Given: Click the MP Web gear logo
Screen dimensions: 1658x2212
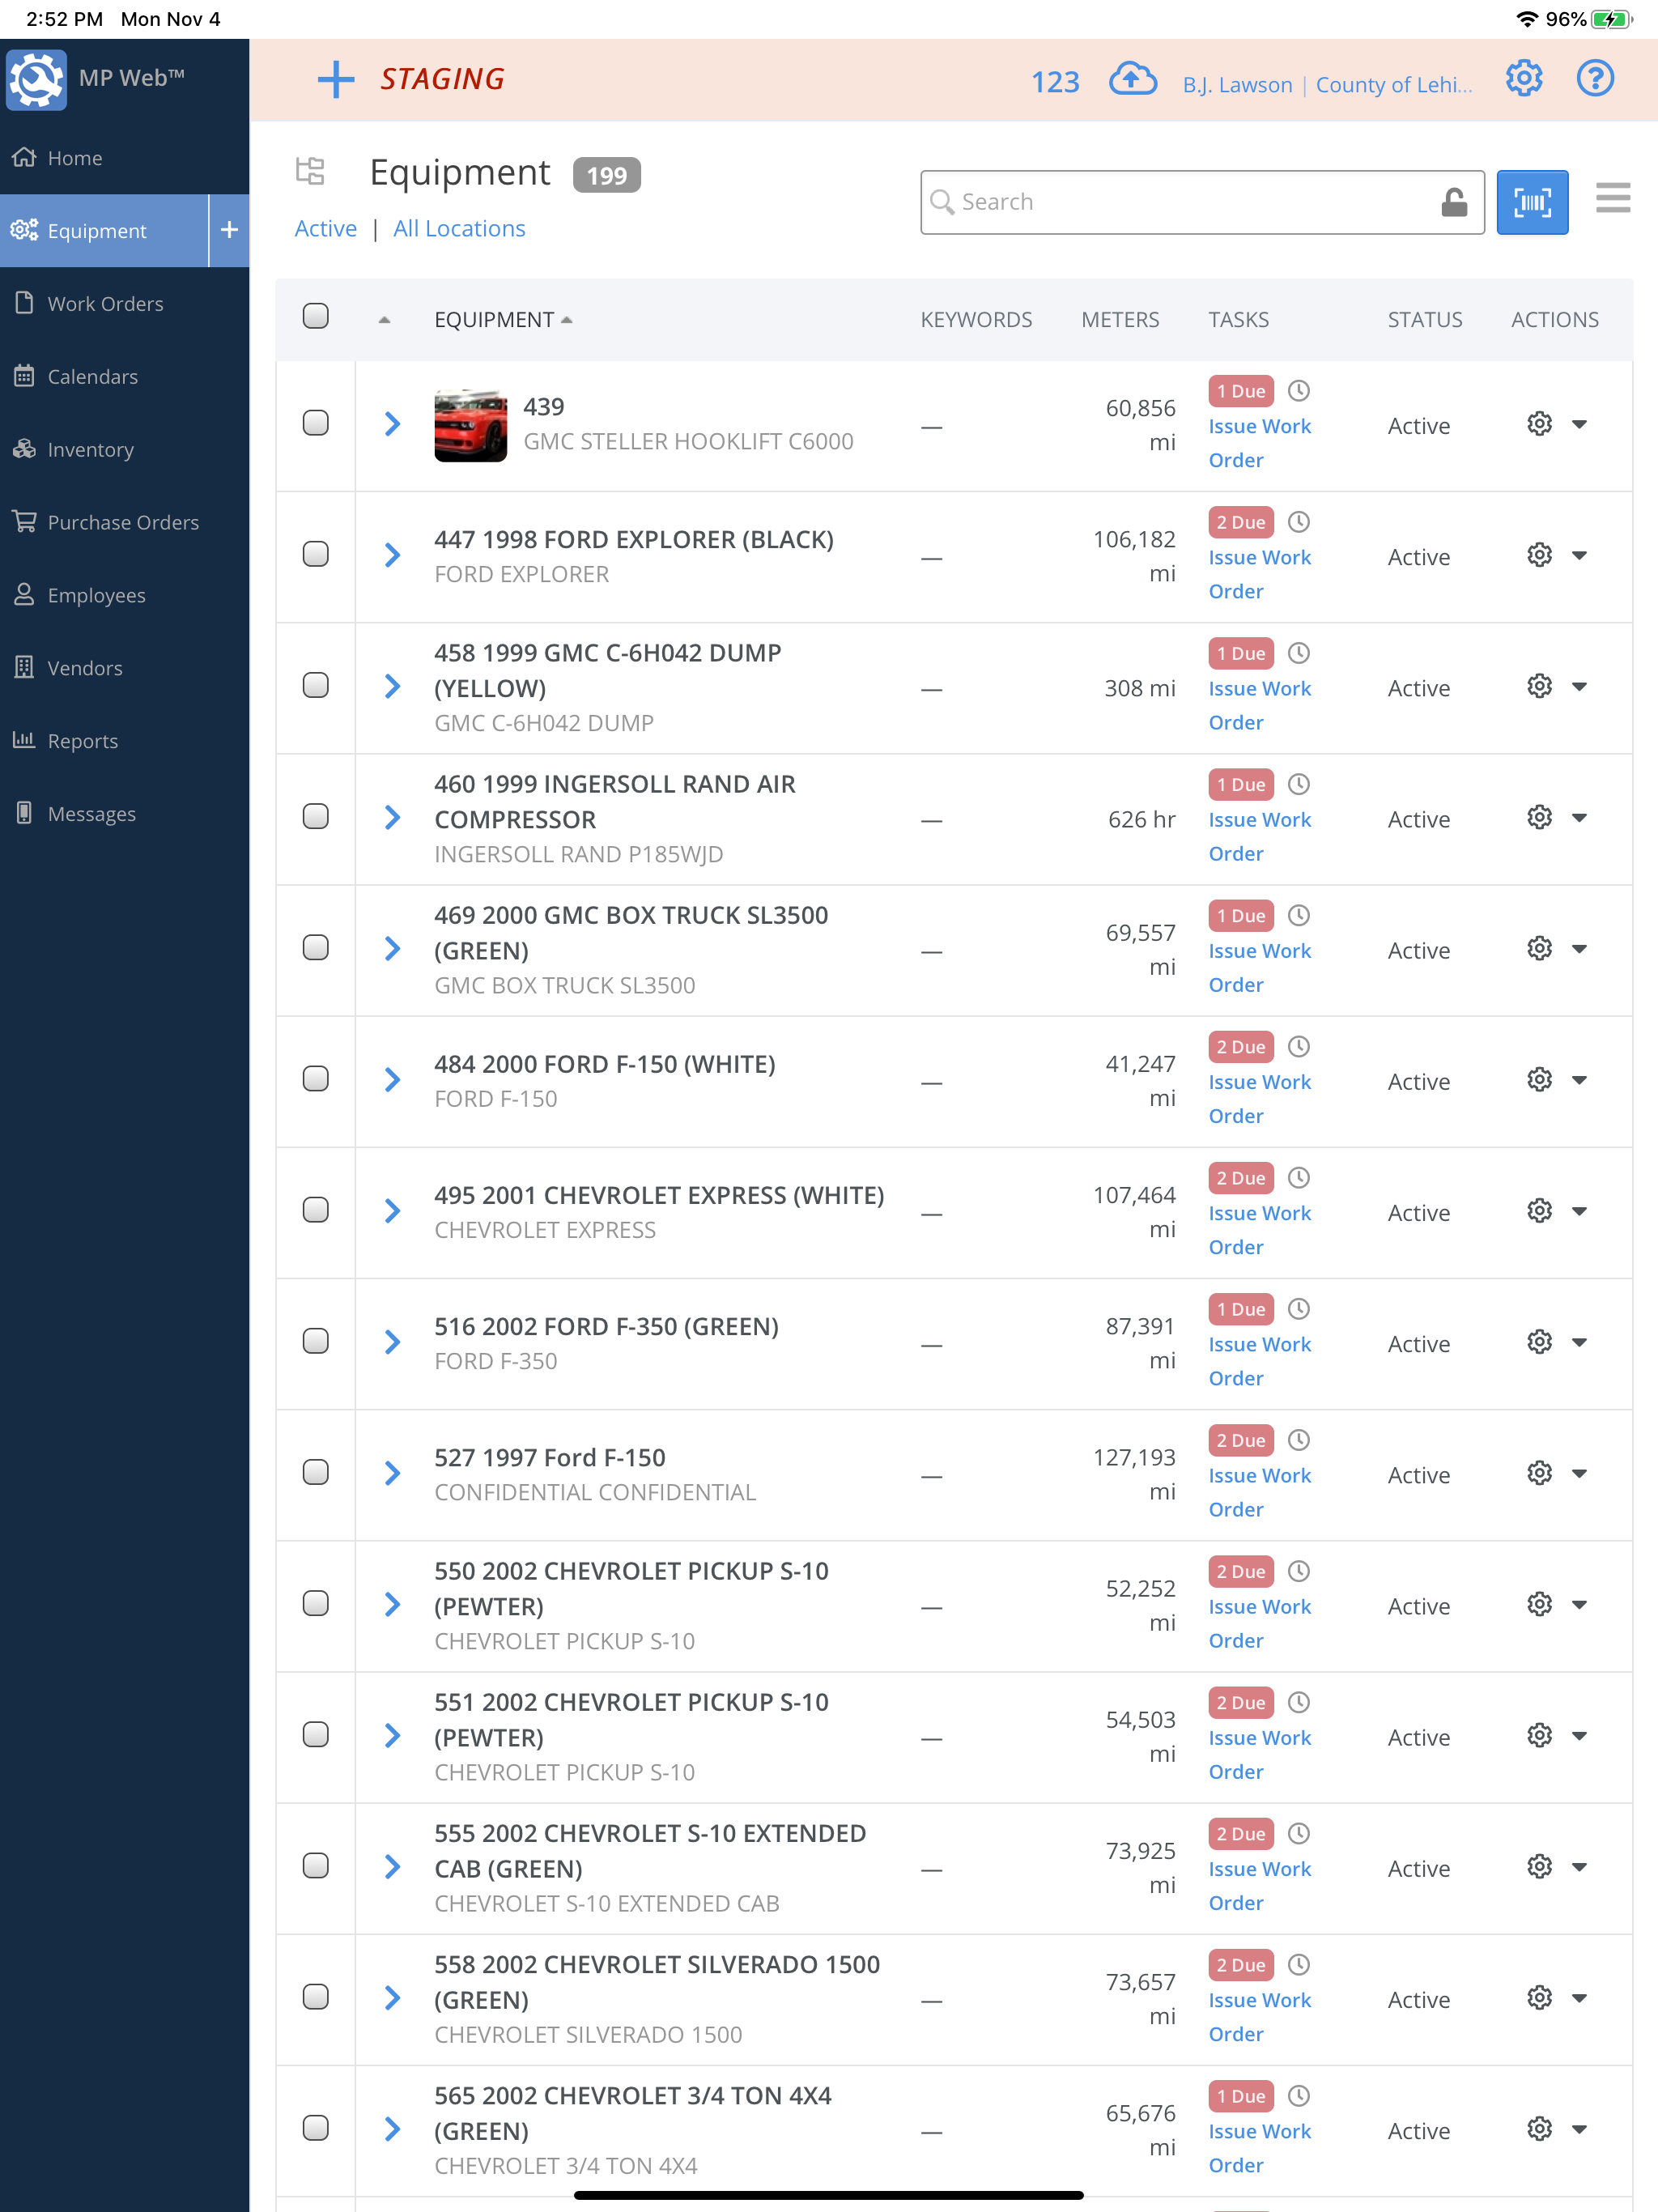Looking at the screenshot, I should [x=37, y=79].
